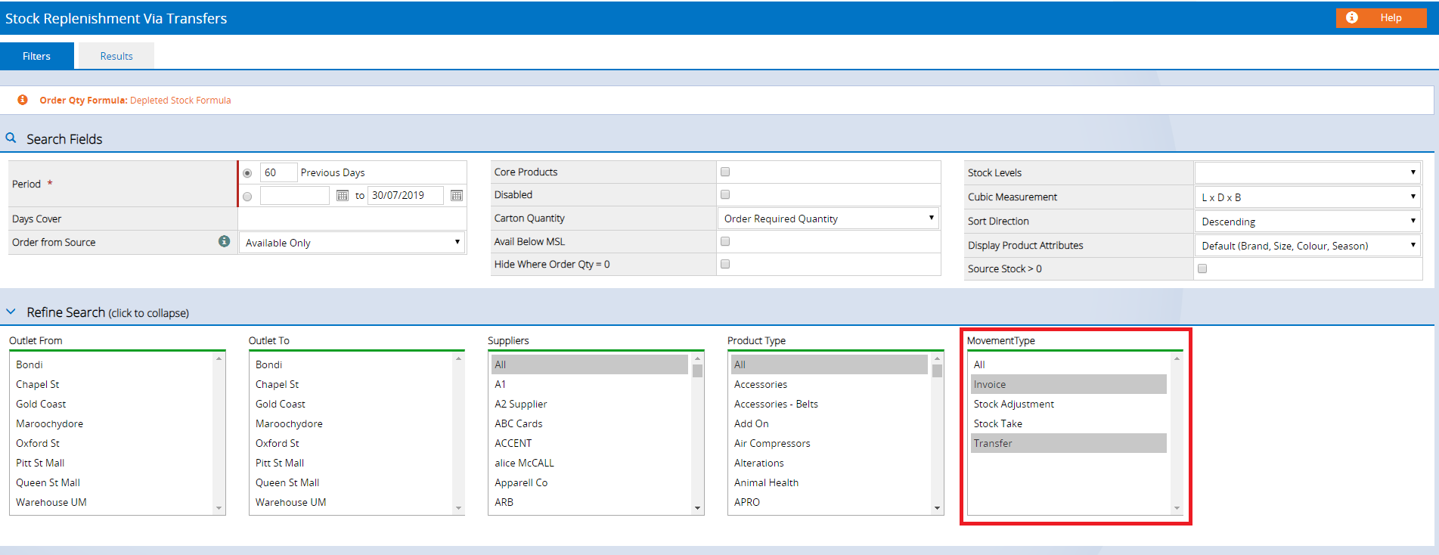Enable the Avail Below MSL checkbox
This screenshot has width=1439, height=555.
pos(725,241)
